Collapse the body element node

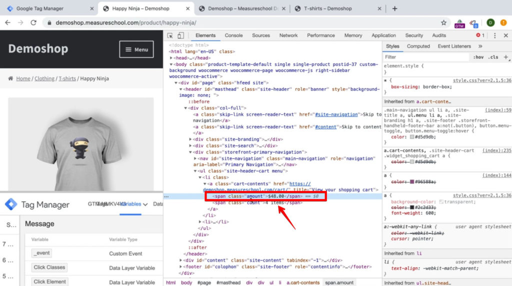[171, 64]
